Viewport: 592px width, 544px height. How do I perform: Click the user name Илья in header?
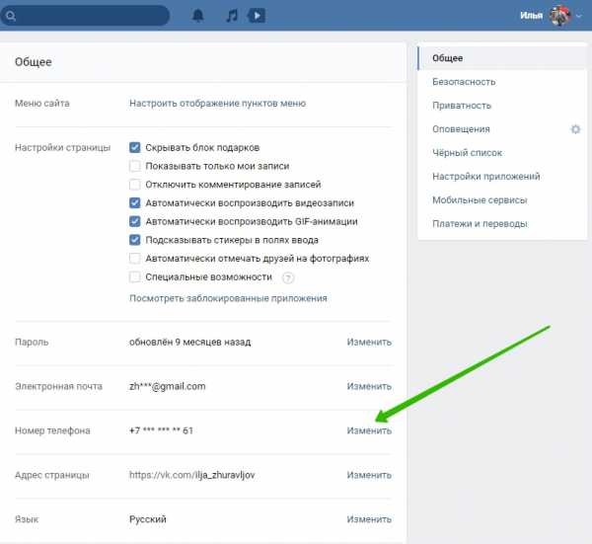click(x=531, y=16)
